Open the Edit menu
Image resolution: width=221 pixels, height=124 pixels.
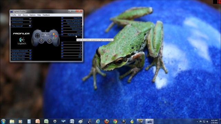click(19, 15)
